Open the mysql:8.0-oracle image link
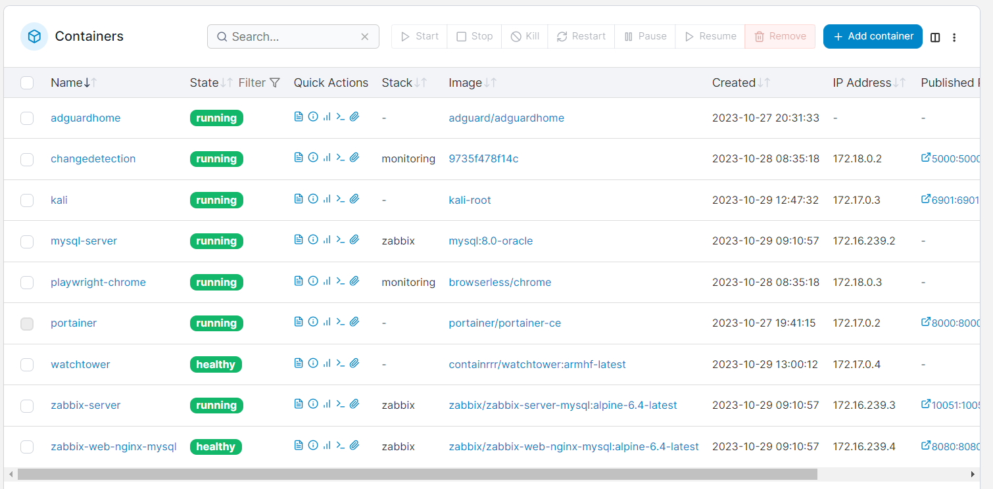This screenshot has height=489, width=993. [x=491, y=241]
